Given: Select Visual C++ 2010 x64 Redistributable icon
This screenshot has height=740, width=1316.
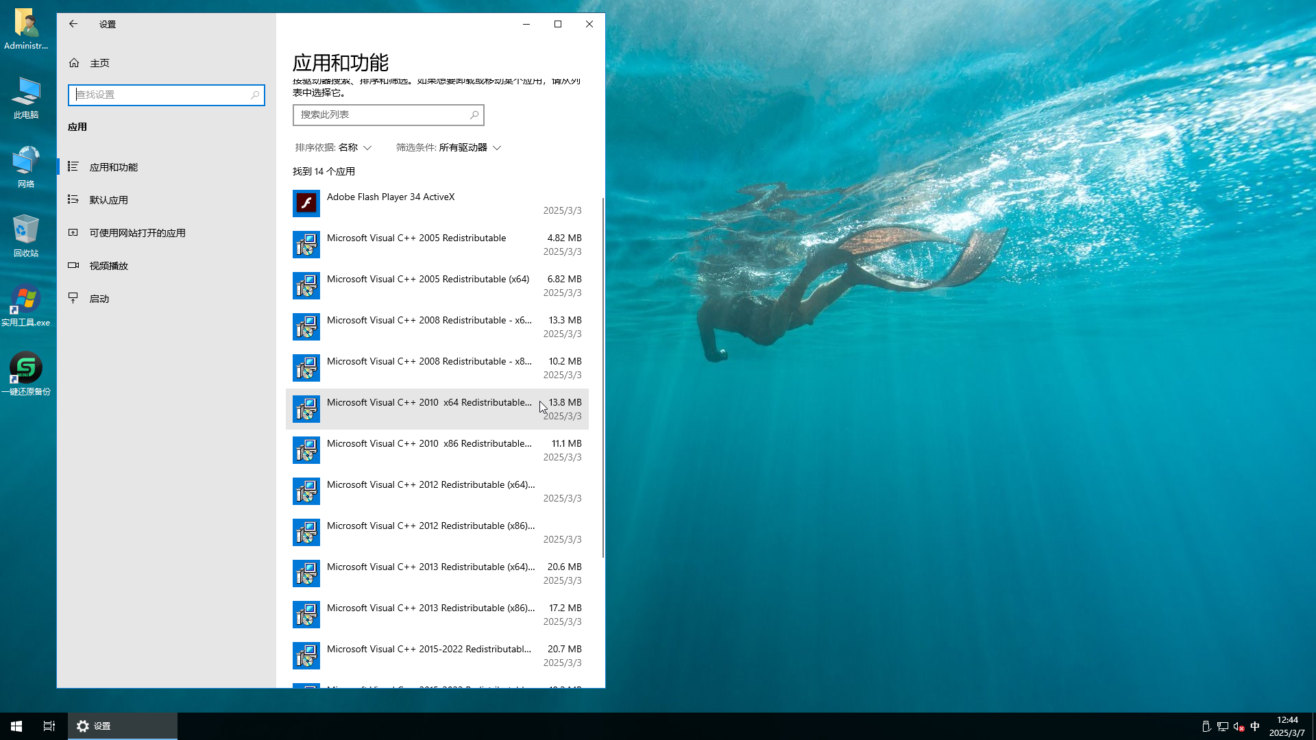Looking at the screenshot, I should [x=306, y=409].
